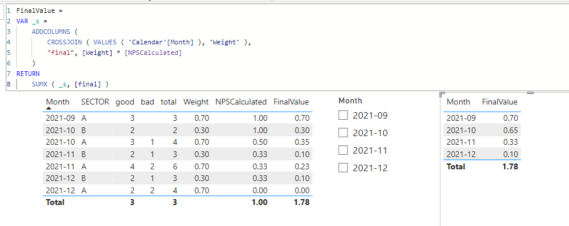569x226 pixels.
Task: Click RETURN keyword in the formula
Action: [28, 74]
